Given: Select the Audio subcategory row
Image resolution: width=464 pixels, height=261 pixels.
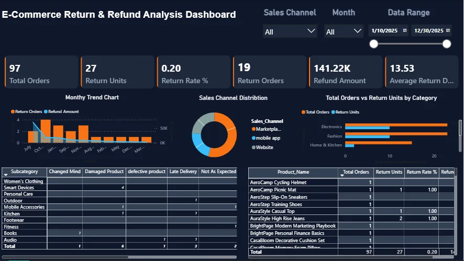Looking at the screenshot, I should (x=119, y=240).
